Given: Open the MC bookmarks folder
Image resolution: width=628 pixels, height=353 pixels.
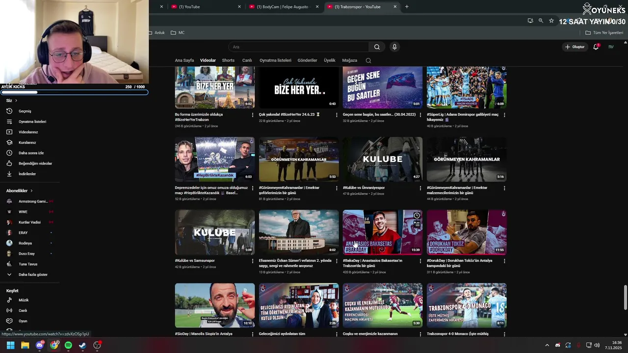Looking at the screenshot, I should 178,33.
